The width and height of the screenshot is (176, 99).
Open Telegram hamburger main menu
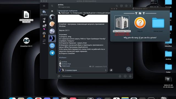44,6
